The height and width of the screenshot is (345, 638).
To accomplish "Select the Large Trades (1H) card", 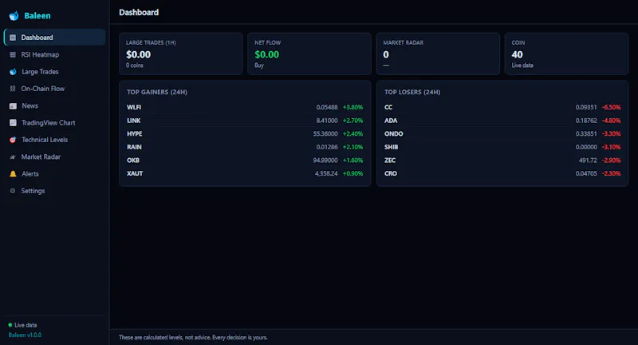I will 181,54.
